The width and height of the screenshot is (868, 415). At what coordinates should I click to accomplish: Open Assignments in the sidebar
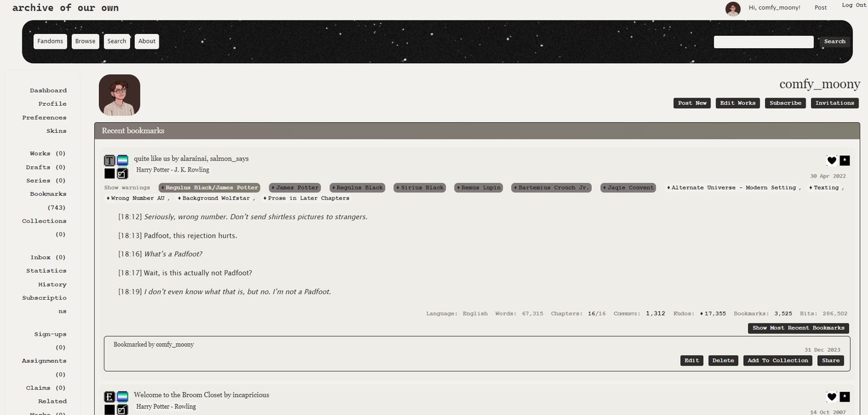click(44, 368)
